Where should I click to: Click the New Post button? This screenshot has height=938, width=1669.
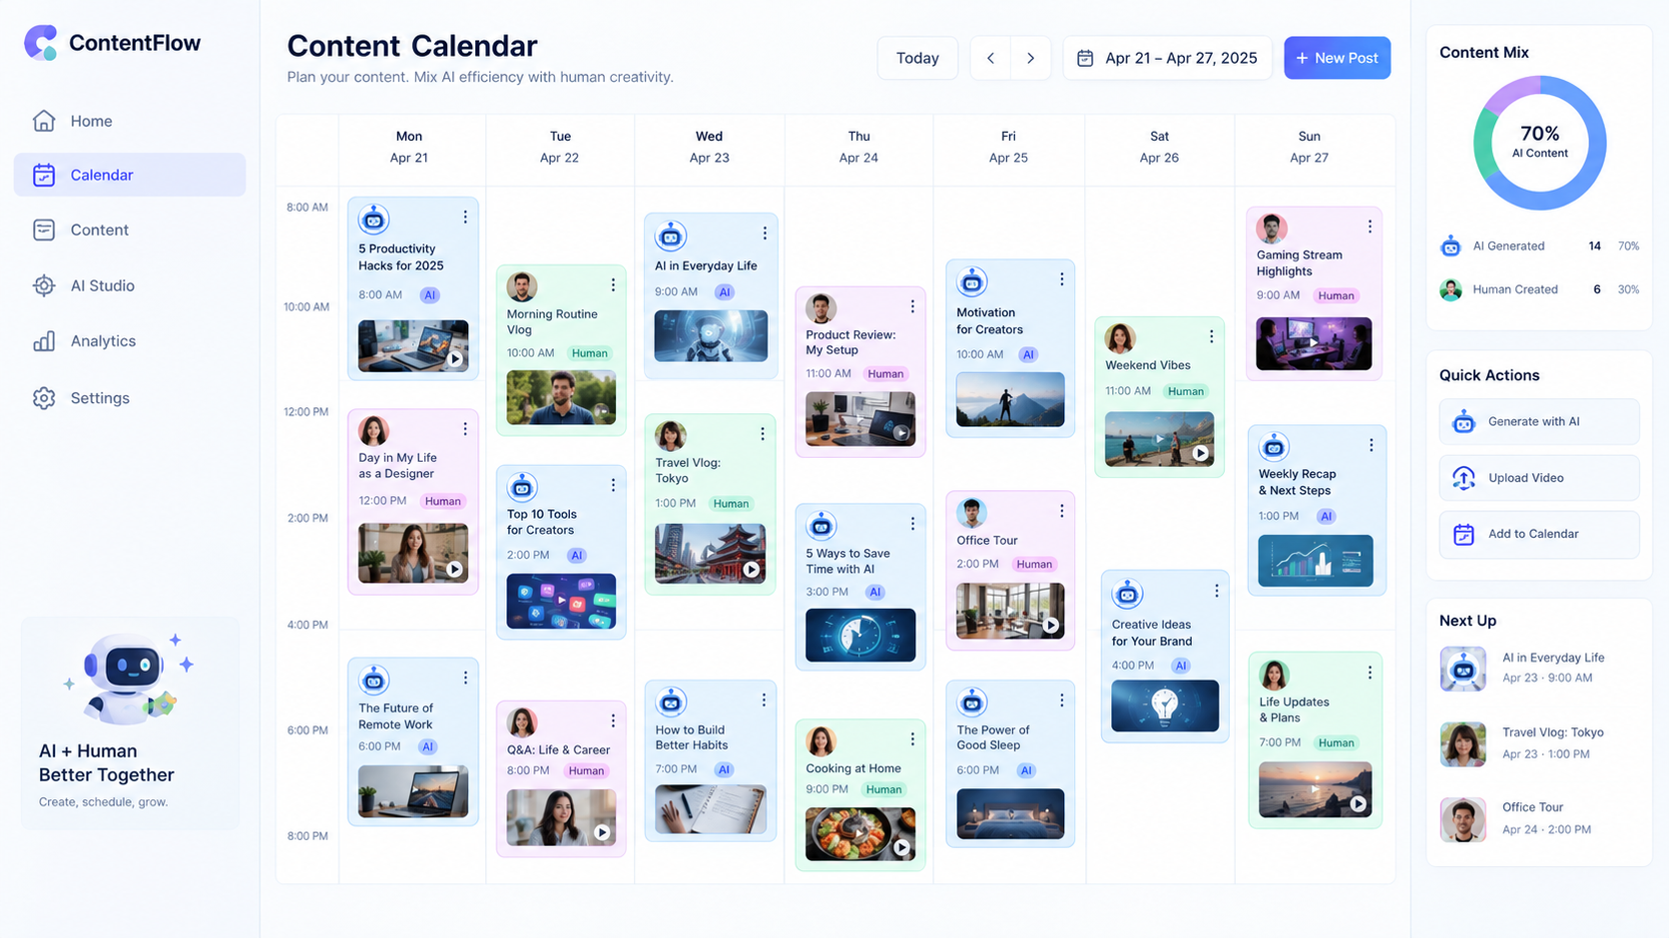point(1337,58)
